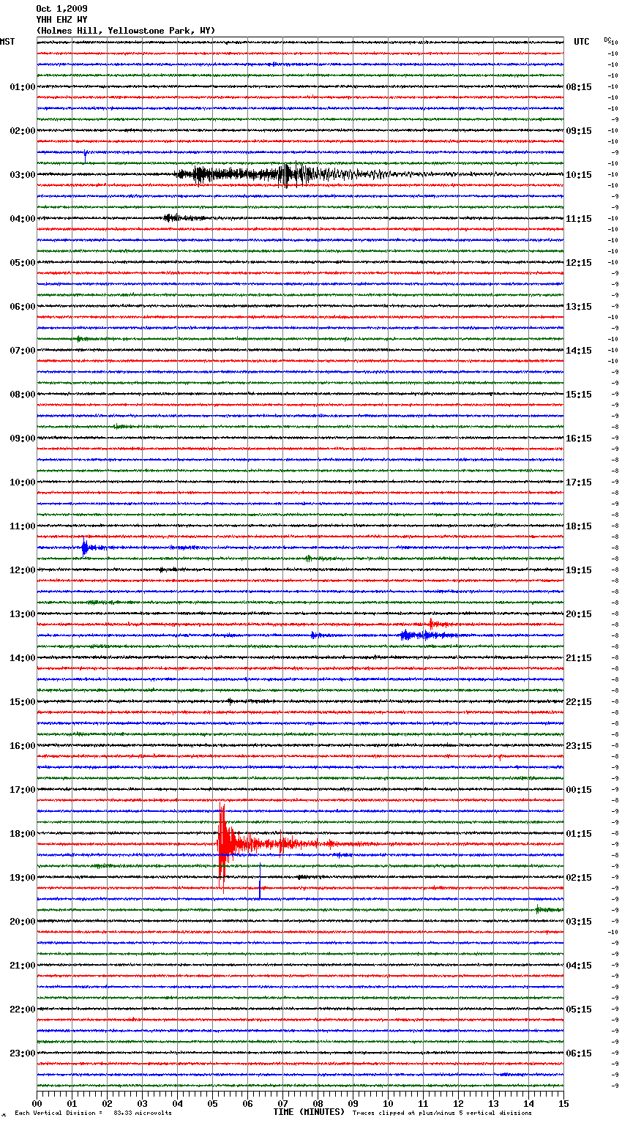622x1123 pixels.
Task: Click the 23:15 UTC time label
Action: 579,746
